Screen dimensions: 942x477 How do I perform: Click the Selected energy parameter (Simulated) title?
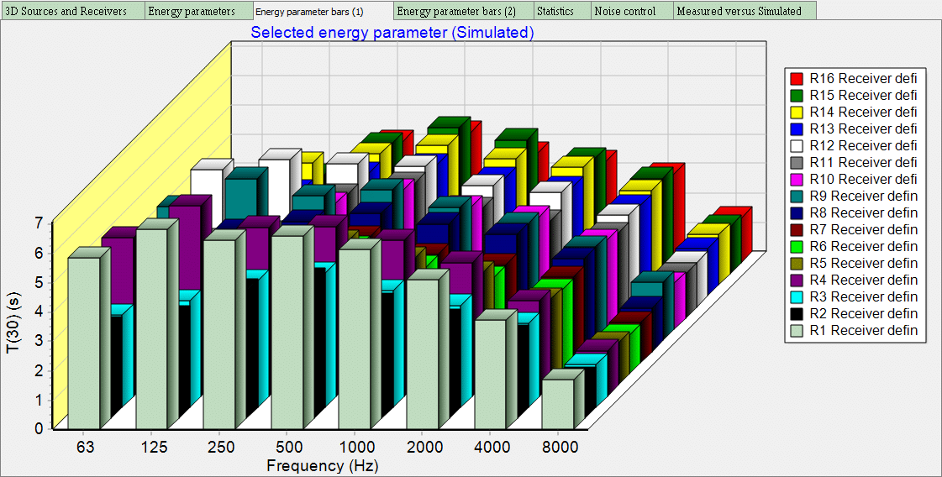point(392,33)
